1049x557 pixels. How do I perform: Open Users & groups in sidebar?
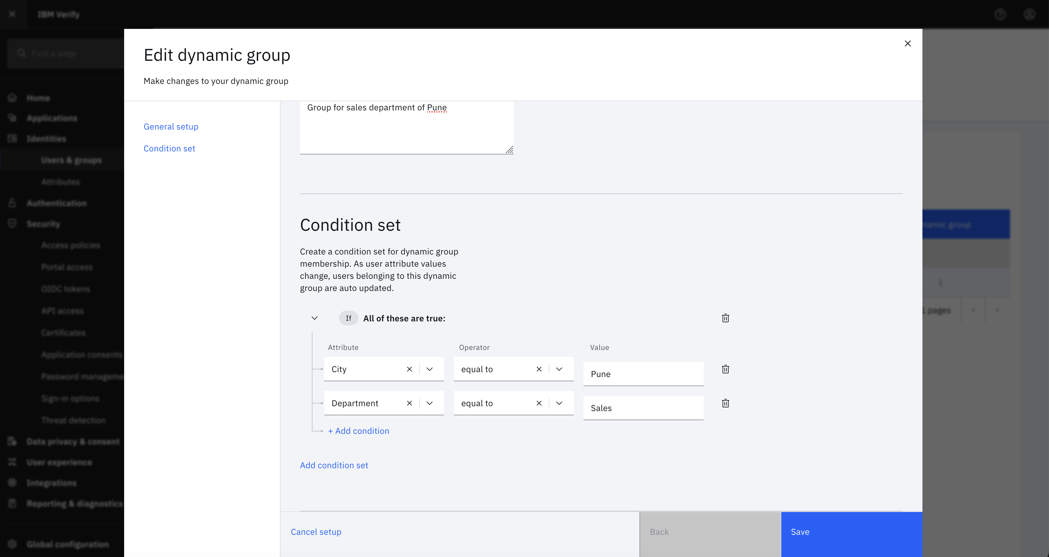coord(71,160)
